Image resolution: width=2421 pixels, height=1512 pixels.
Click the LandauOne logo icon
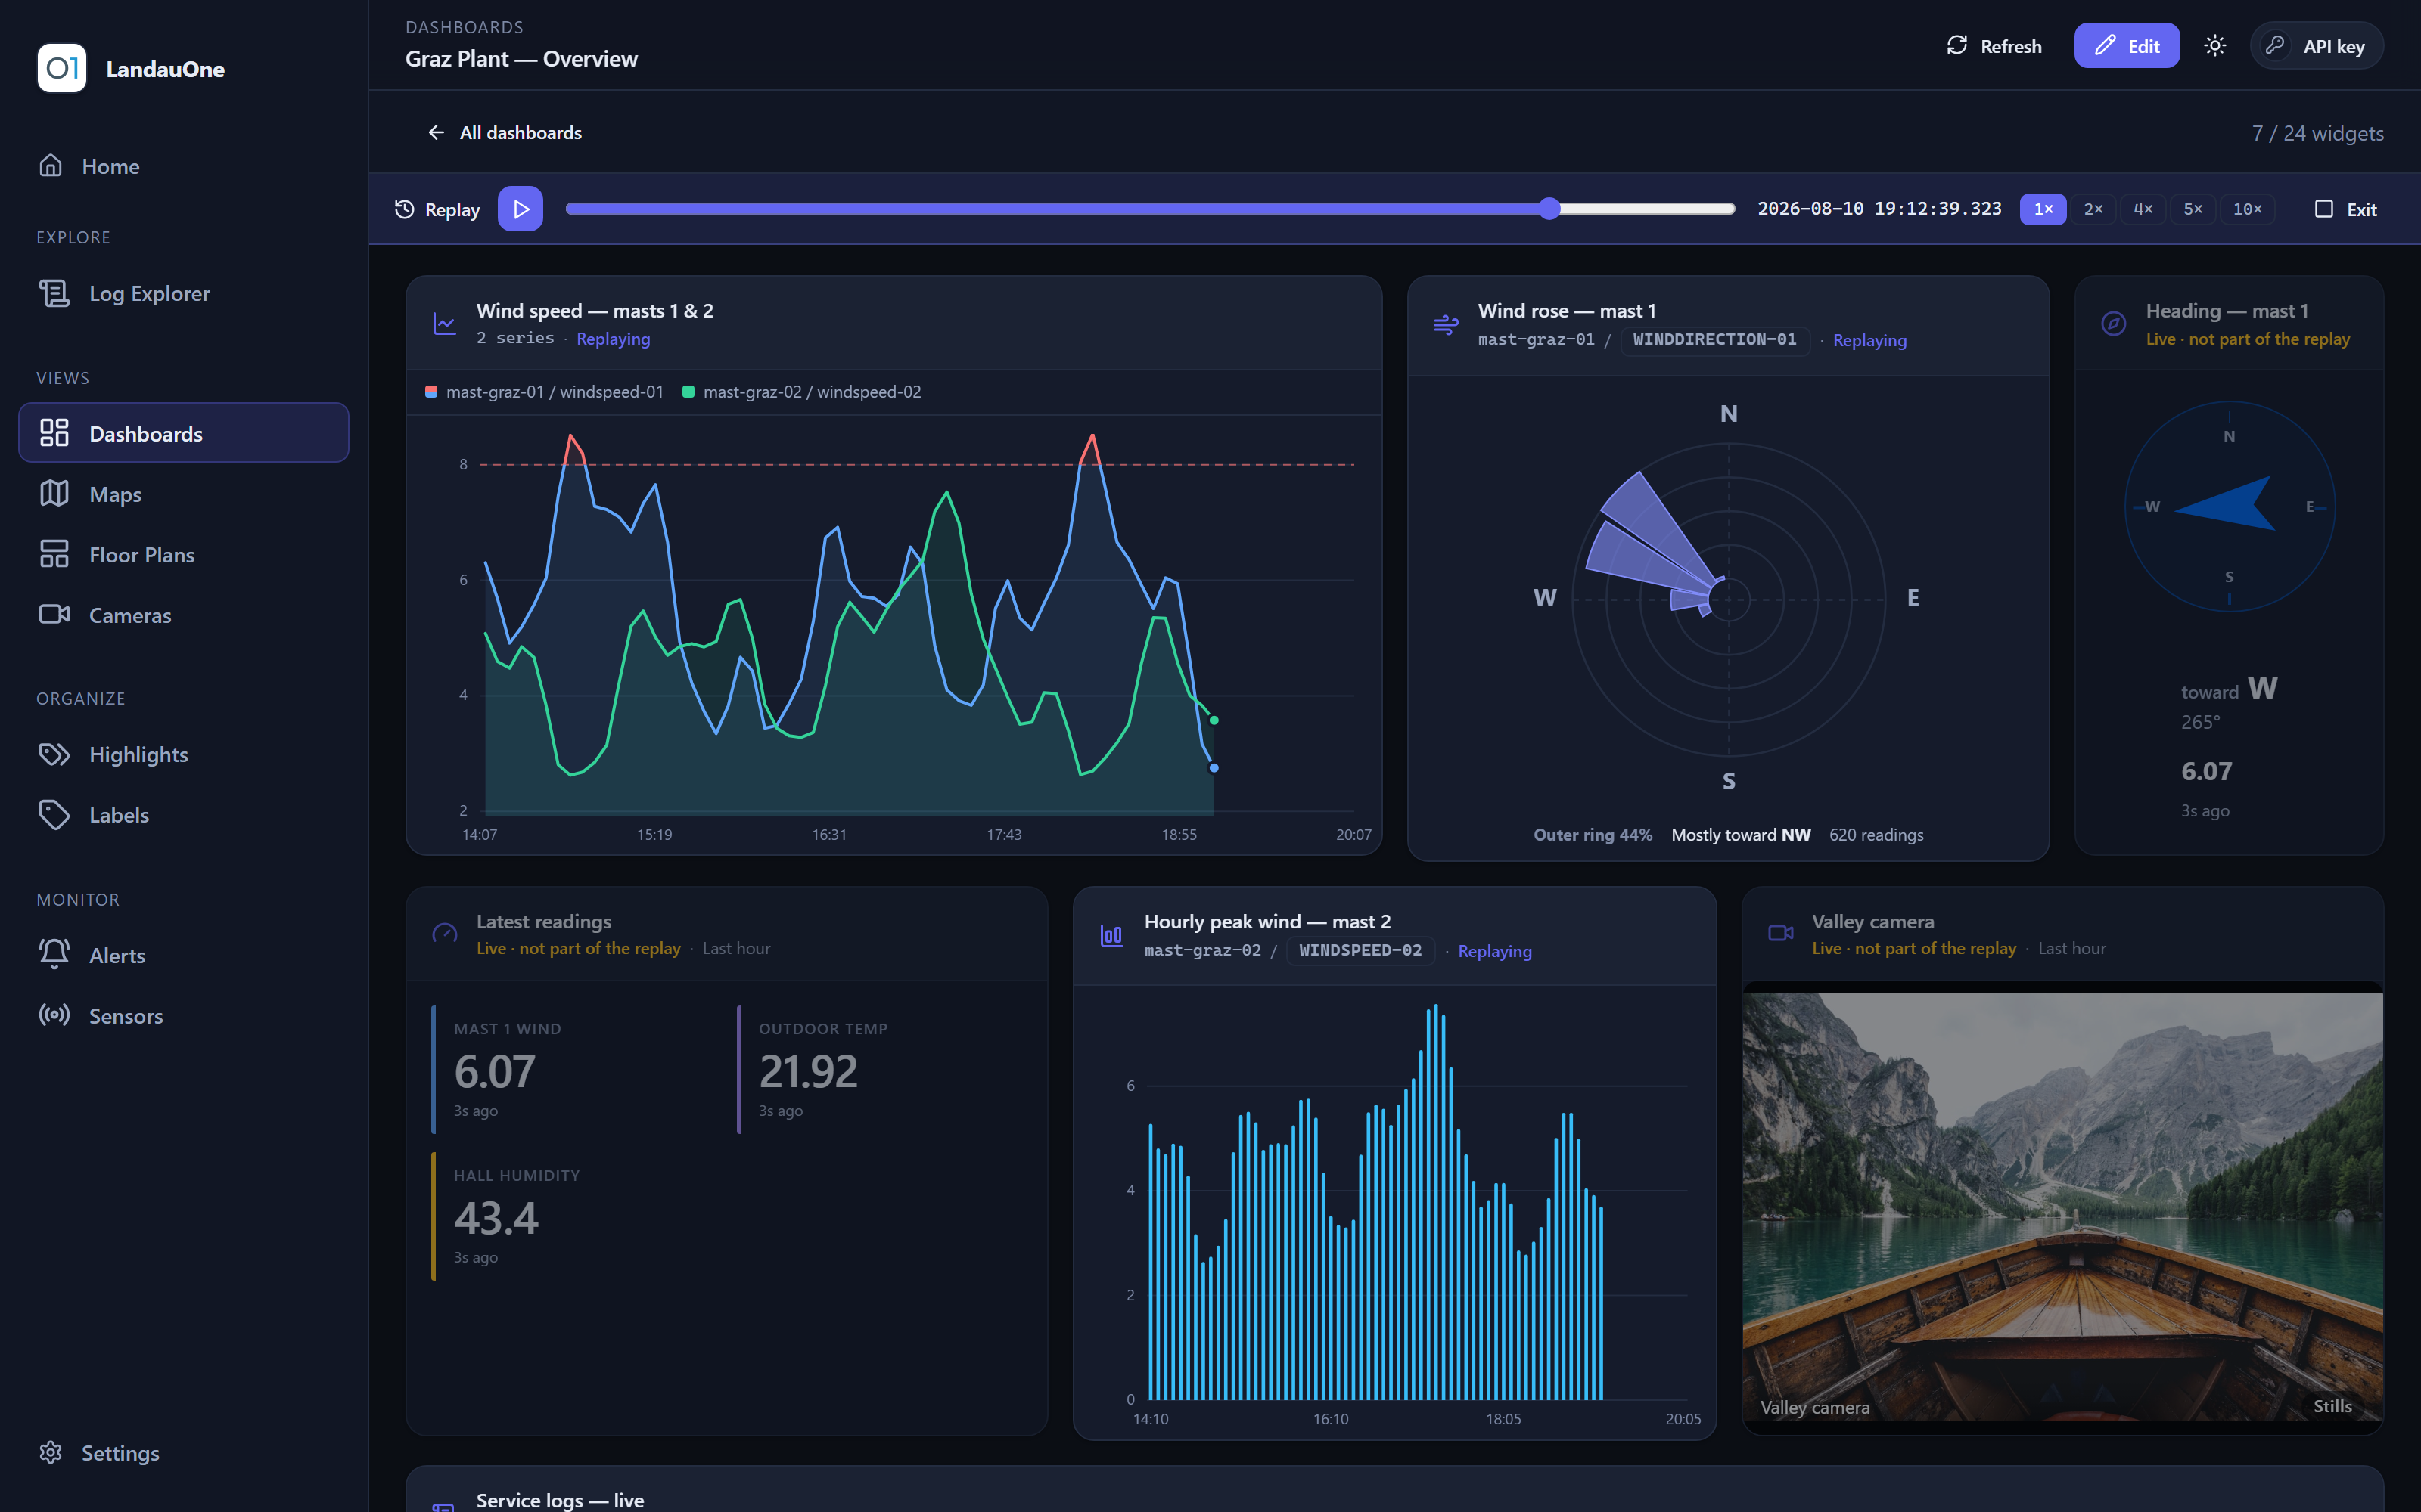click(x=62, y=68)
